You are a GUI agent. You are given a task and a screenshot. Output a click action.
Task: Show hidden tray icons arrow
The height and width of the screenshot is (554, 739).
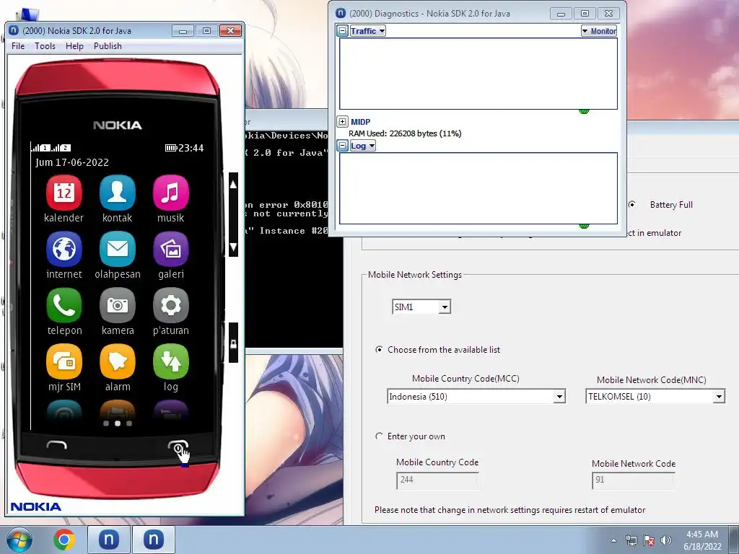[613, 540]
